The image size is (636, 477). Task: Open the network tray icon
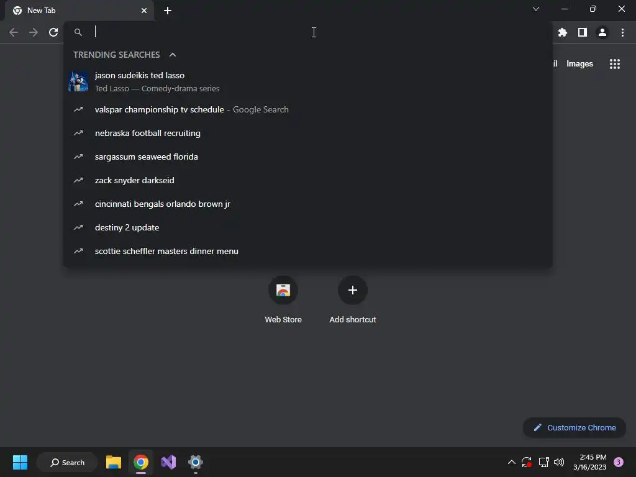543,462
